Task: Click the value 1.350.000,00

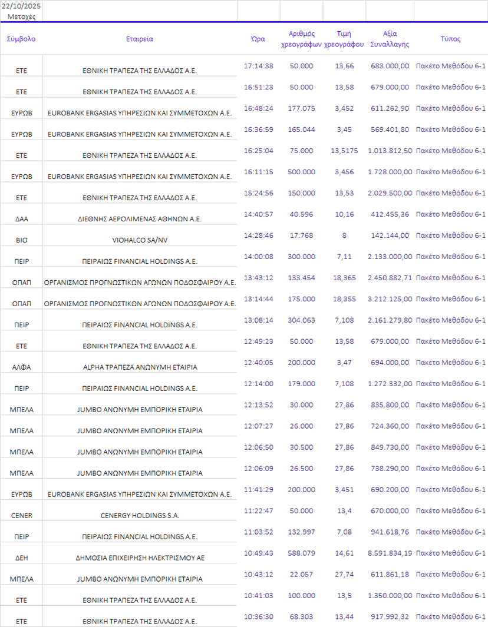Action: tap(390, 596)
